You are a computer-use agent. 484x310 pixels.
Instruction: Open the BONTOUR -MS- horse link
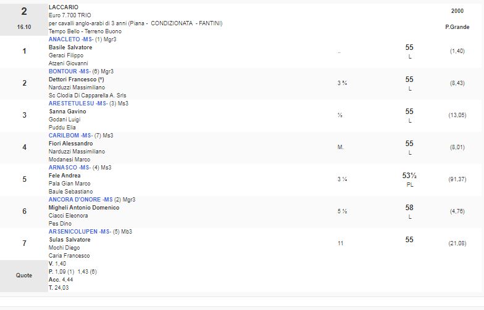[69, 71]
